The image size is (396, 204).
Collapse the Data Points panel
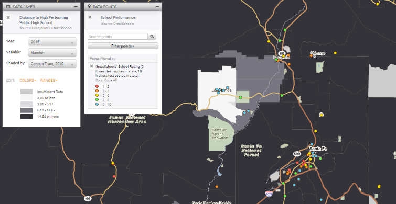coord(157,7)
